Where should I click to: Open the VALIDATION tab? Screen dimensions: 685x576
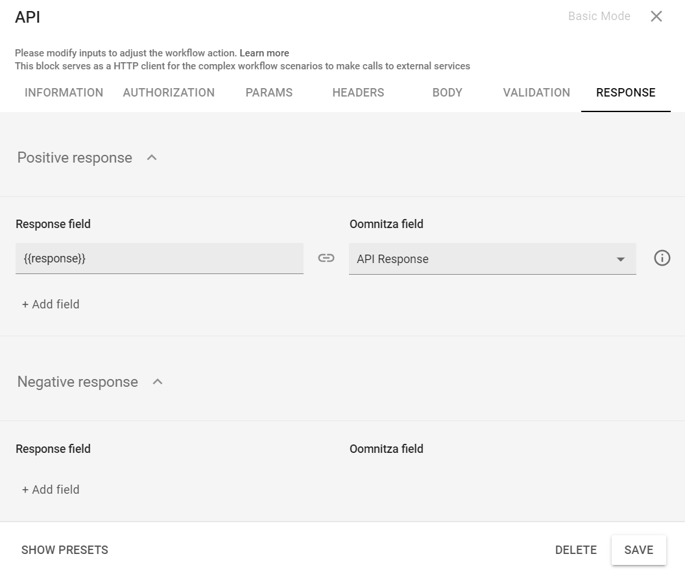(536, 93)
